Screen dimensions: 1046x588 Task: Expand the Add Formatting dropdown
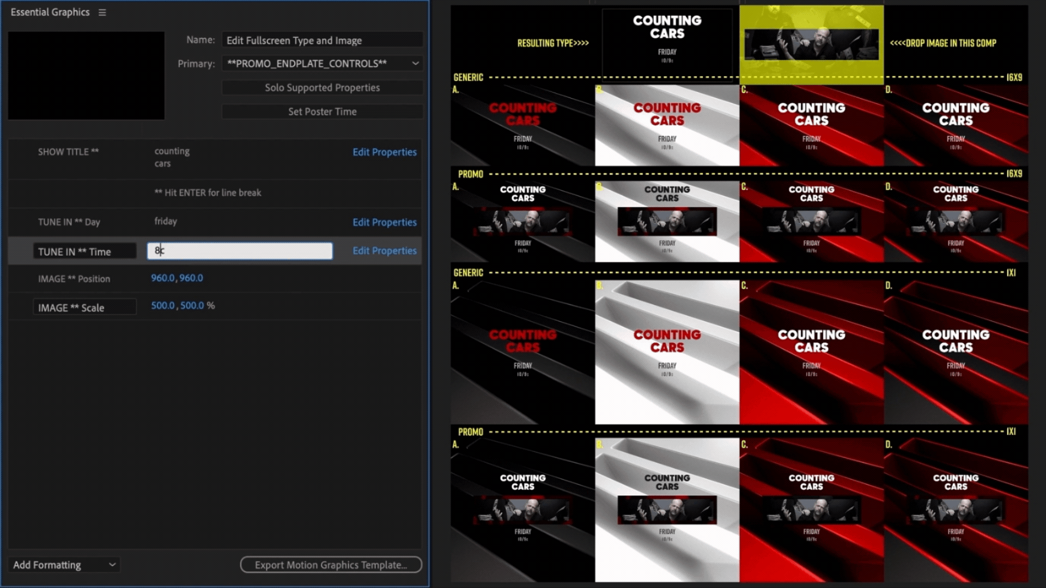click(x=64, y=565)
